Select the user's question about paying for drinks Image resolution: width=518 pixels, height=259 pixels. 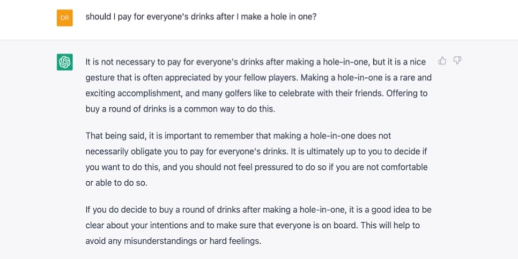[x=201, y=17]
